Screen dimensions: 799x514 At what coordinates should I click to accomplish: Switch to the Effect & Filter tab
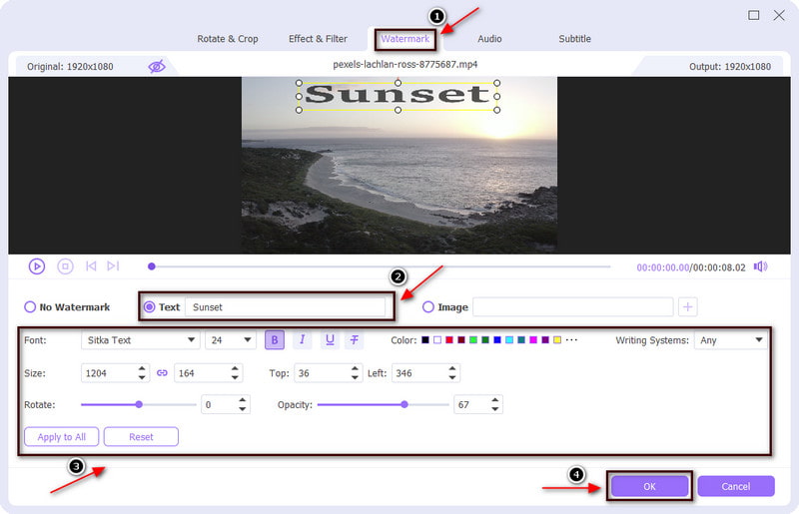pyautogui.click(x=318, y=39)
